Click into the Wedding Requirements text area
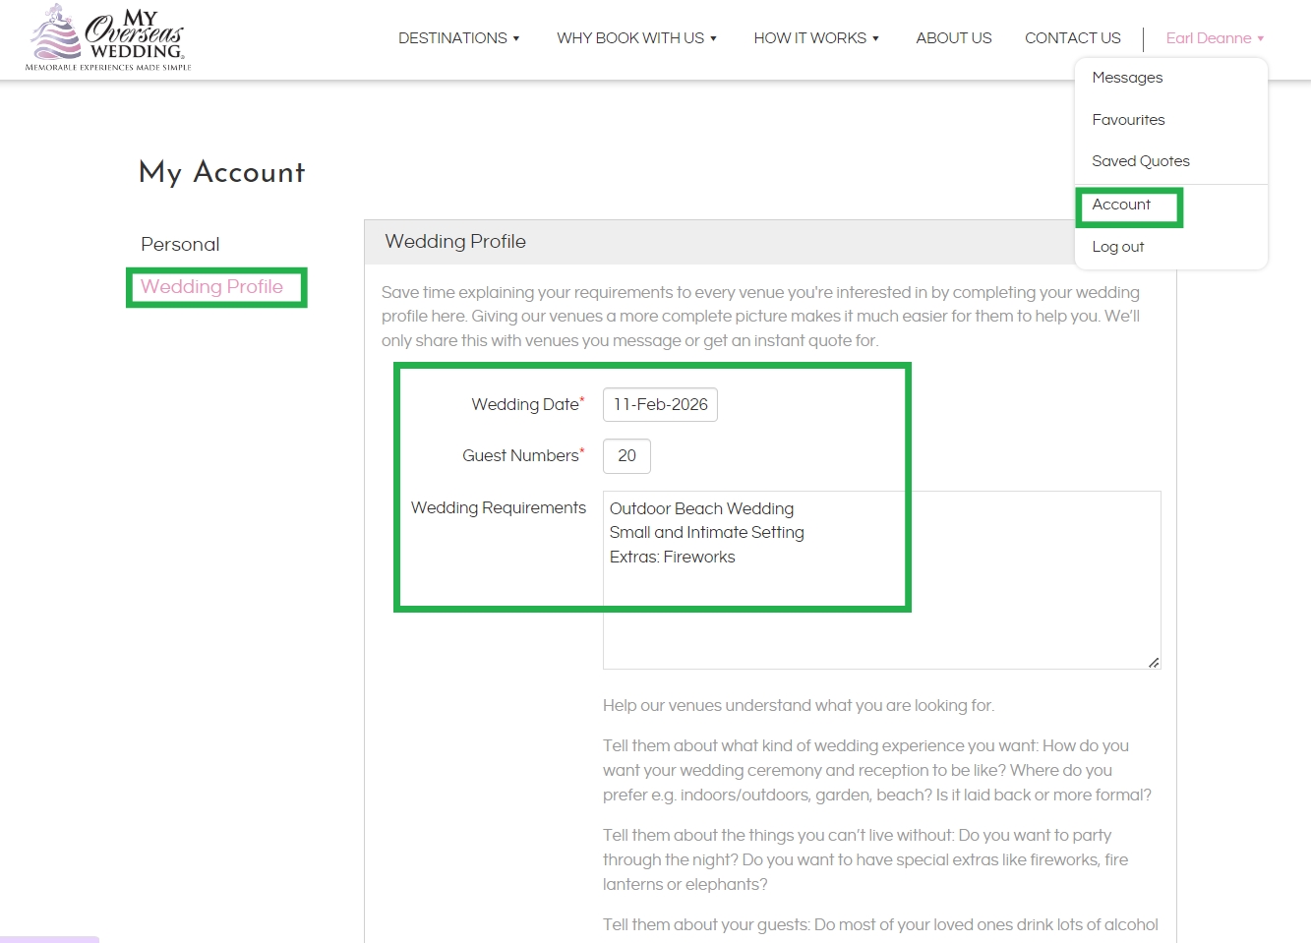Screen dimensions: 1311x943 [x=881, y=580]
